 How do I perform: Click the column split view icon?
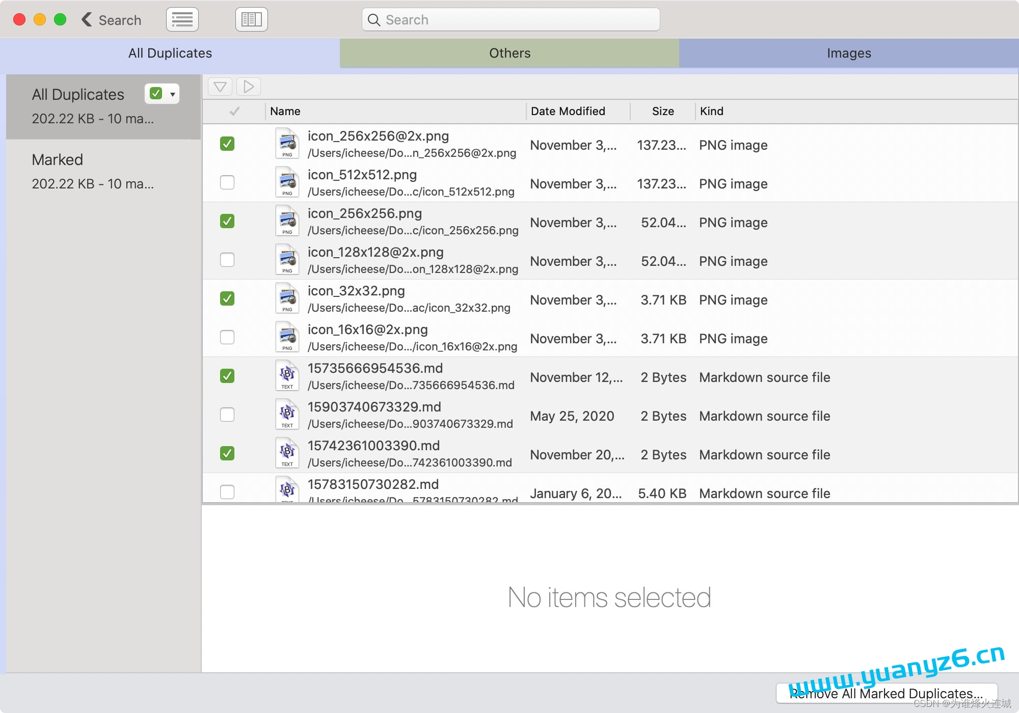tap(251, 20)
